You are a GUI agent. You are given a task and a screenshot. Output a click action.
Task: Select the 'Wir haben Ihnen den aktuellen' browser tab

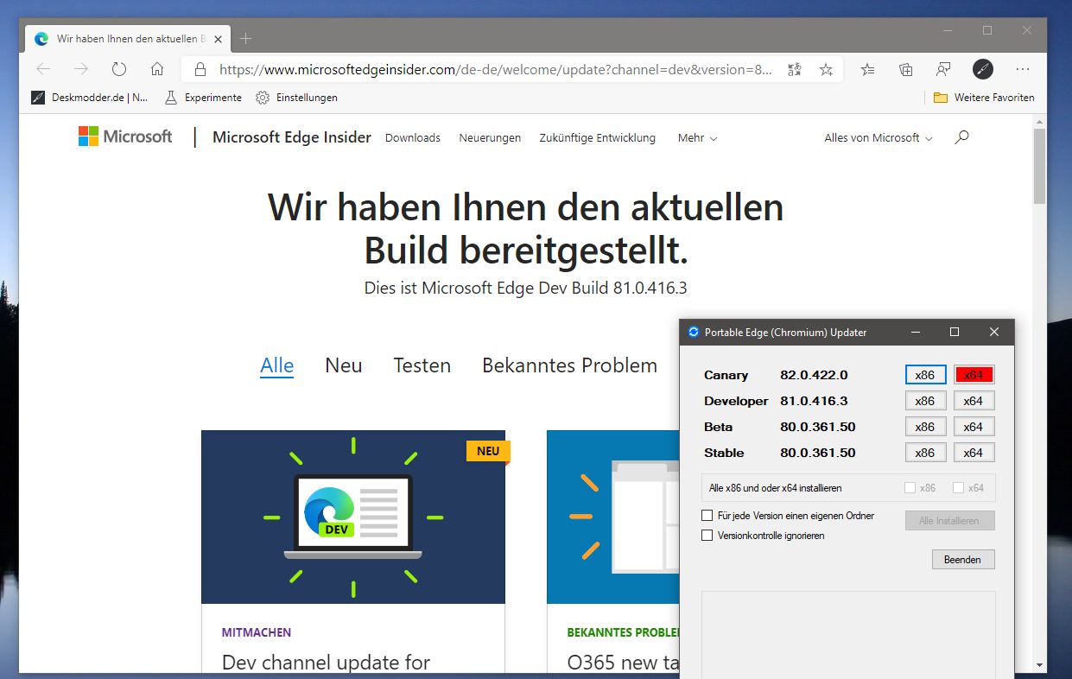[130, 39]
